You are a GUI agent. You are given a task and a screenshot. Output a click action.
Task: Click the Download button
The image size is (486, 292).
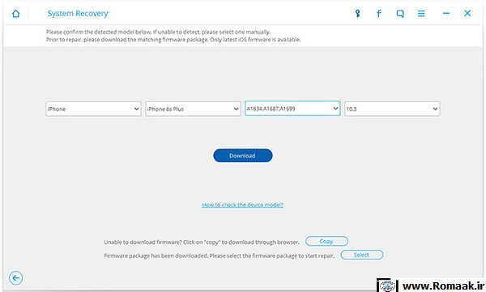[x=243, y=156]
